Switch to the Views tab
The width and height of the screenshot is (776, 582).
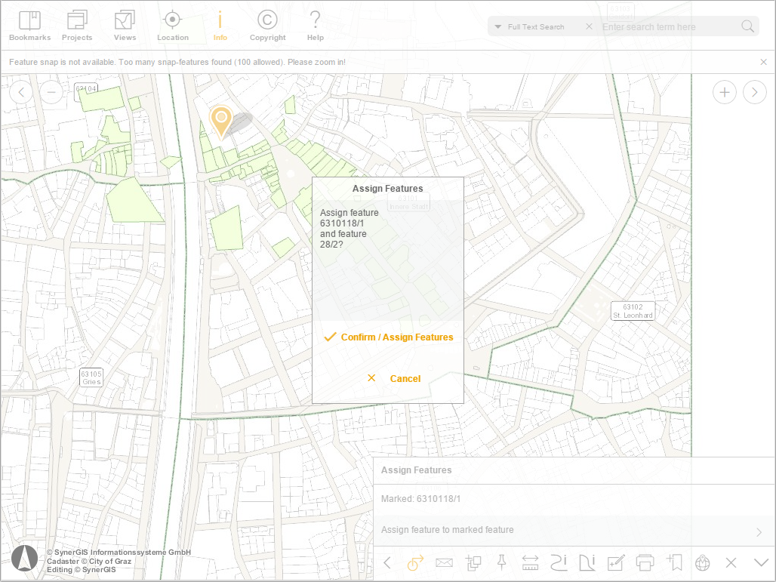(x=125, y=25)
